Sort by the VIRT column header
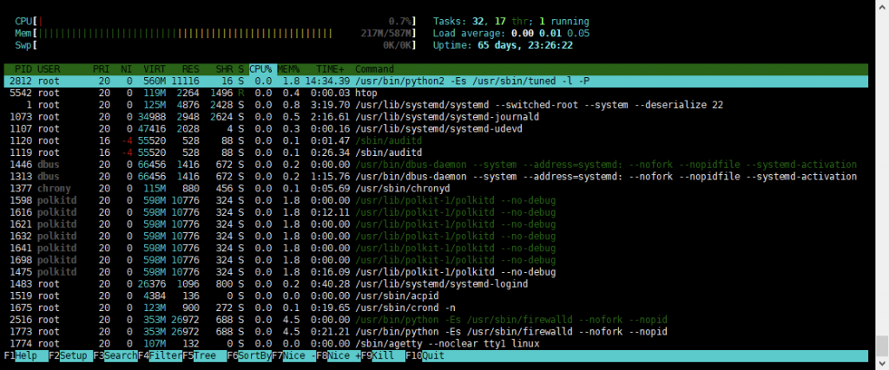The width and height of the screenshot is (889, 370). [155, 69]
